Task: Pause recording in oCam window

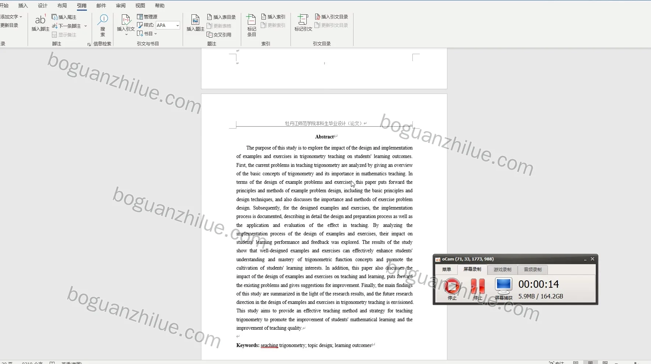Action: [x=478, y=286]
